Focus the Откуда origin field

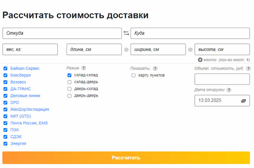[62, 33]
